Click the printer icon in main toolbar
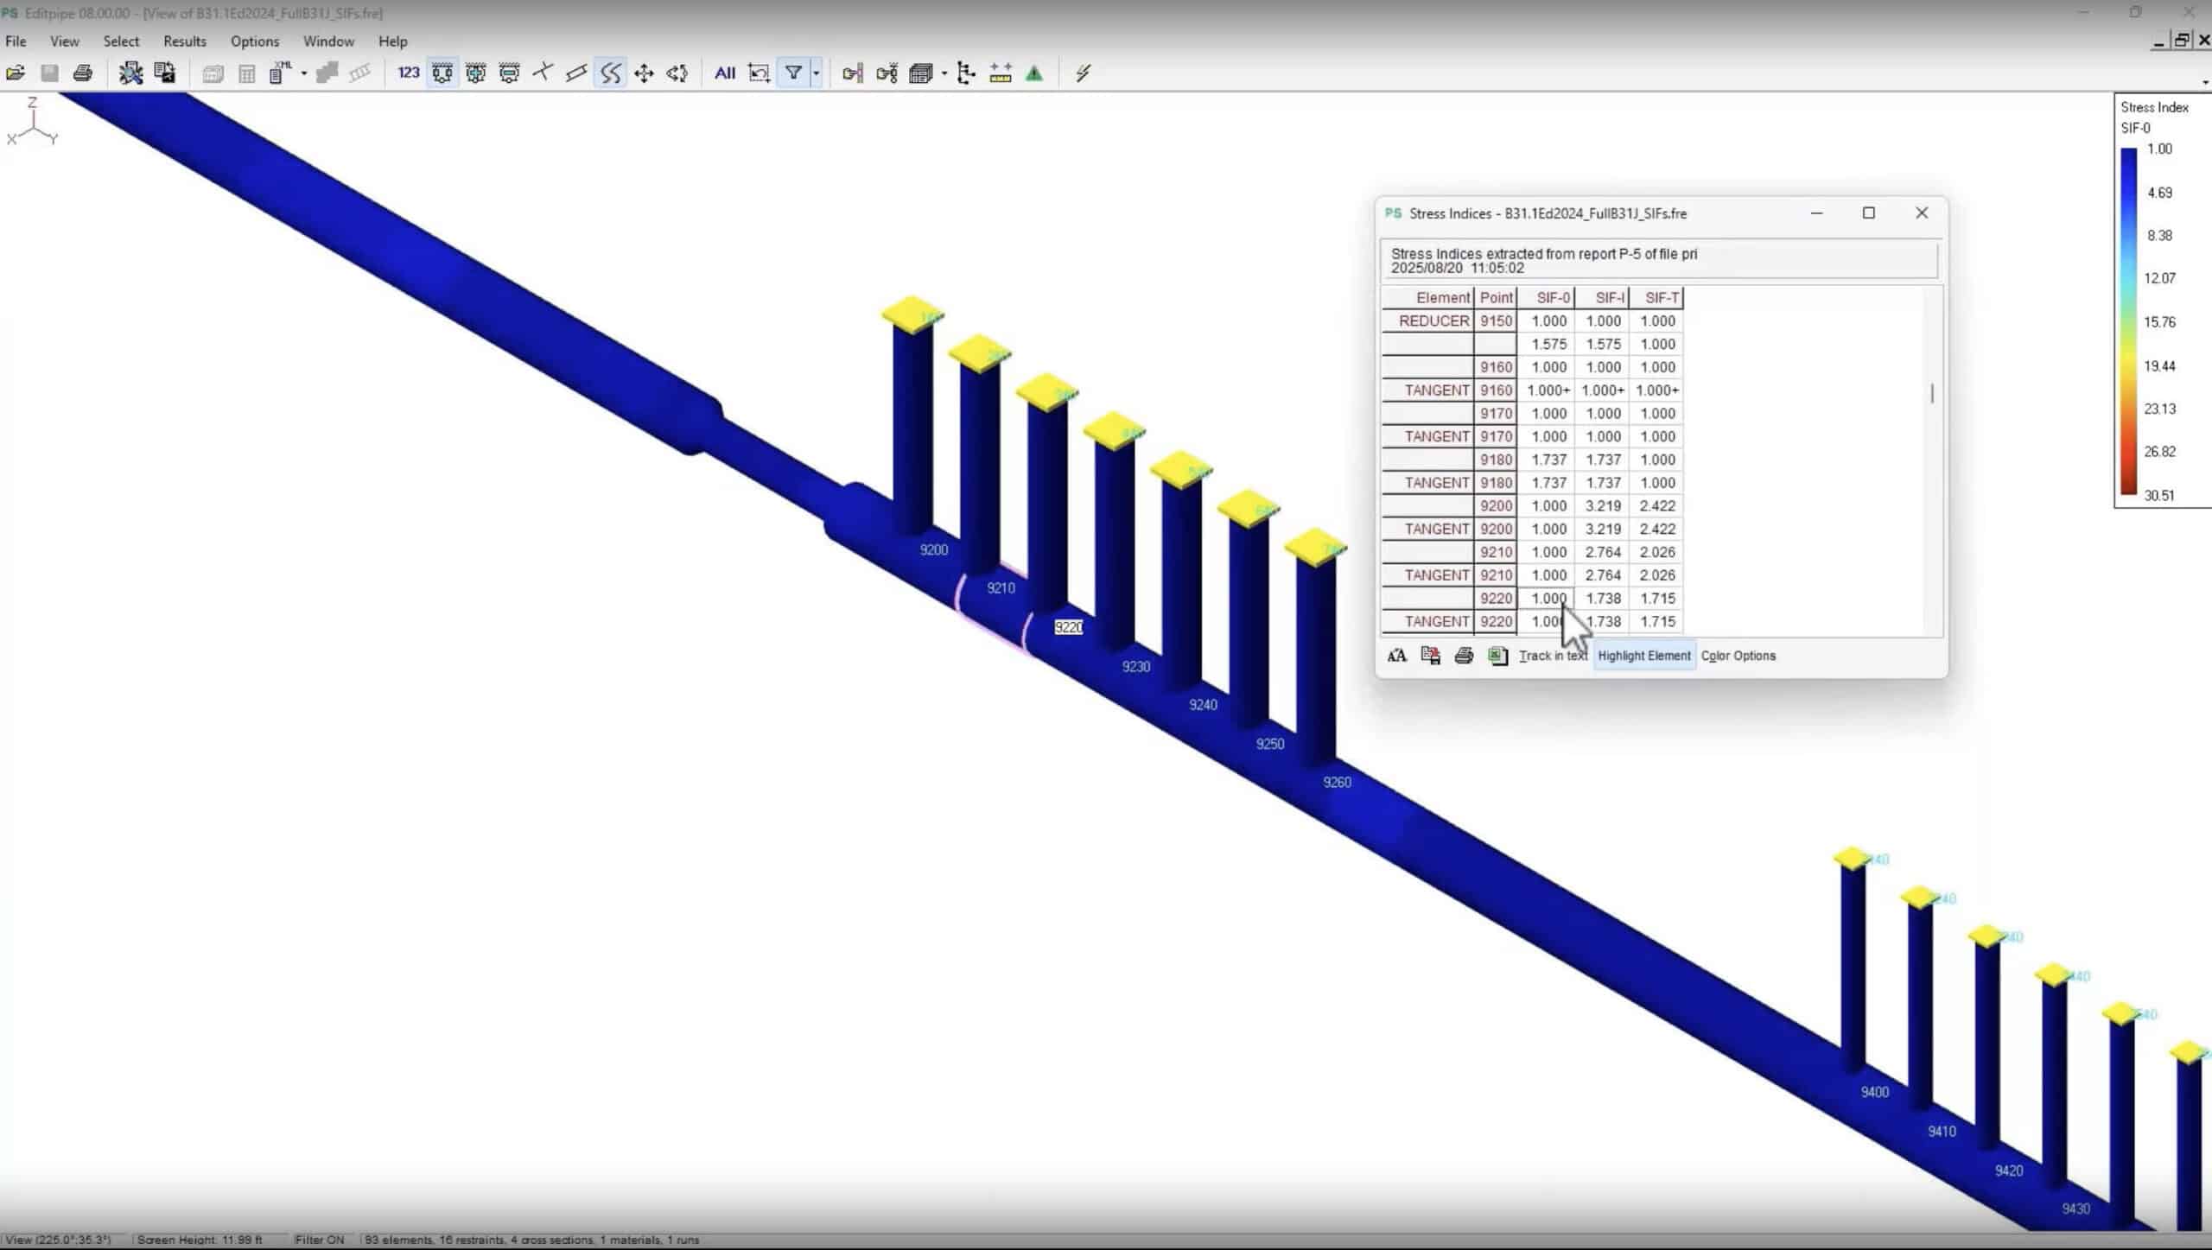The width and height of the screenshot is (2212, 1250). click(x=83, y=73)
